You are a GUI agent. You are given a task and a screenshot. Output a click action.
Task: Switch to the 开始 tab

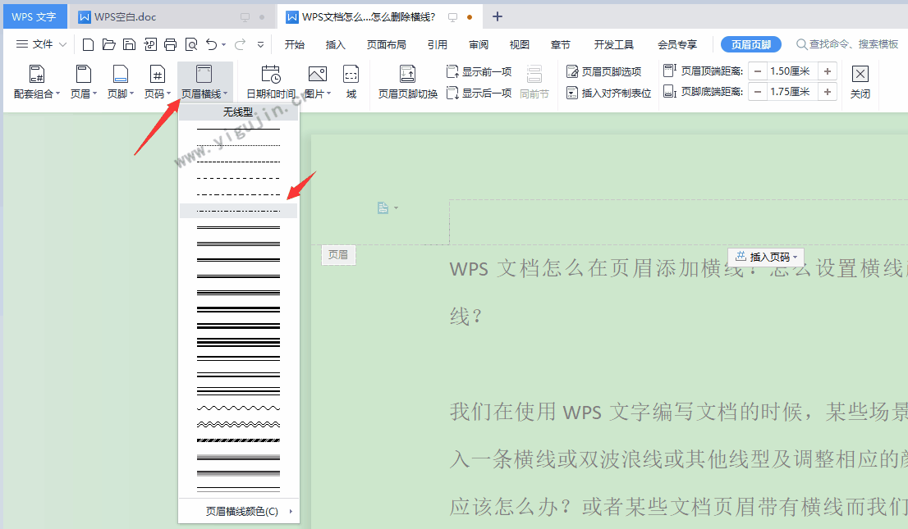[x=294, y=44]
